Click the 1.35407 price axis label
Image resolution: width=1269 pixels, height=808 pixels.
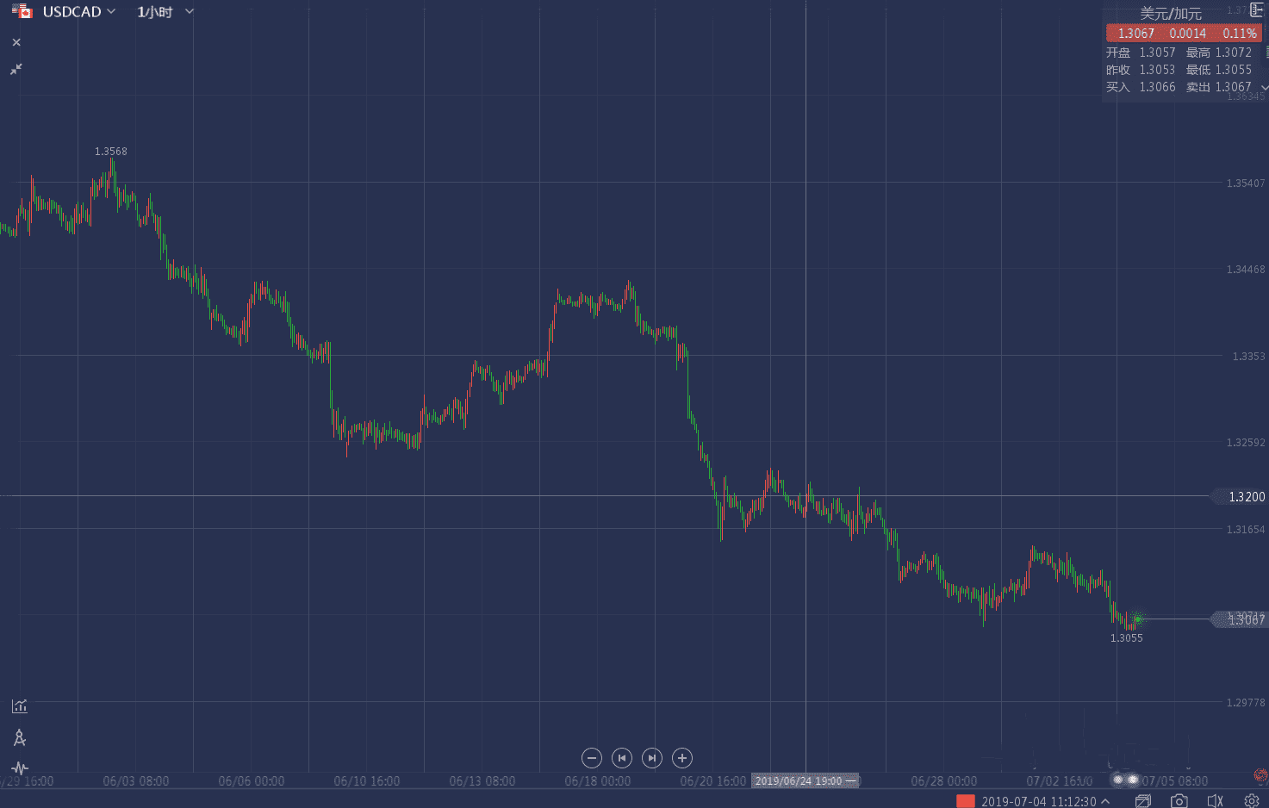click(1246, 183)
